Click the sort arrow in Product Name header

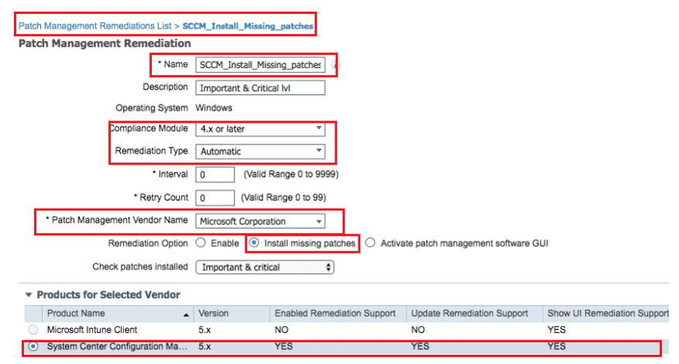click(x=187, y=315)
